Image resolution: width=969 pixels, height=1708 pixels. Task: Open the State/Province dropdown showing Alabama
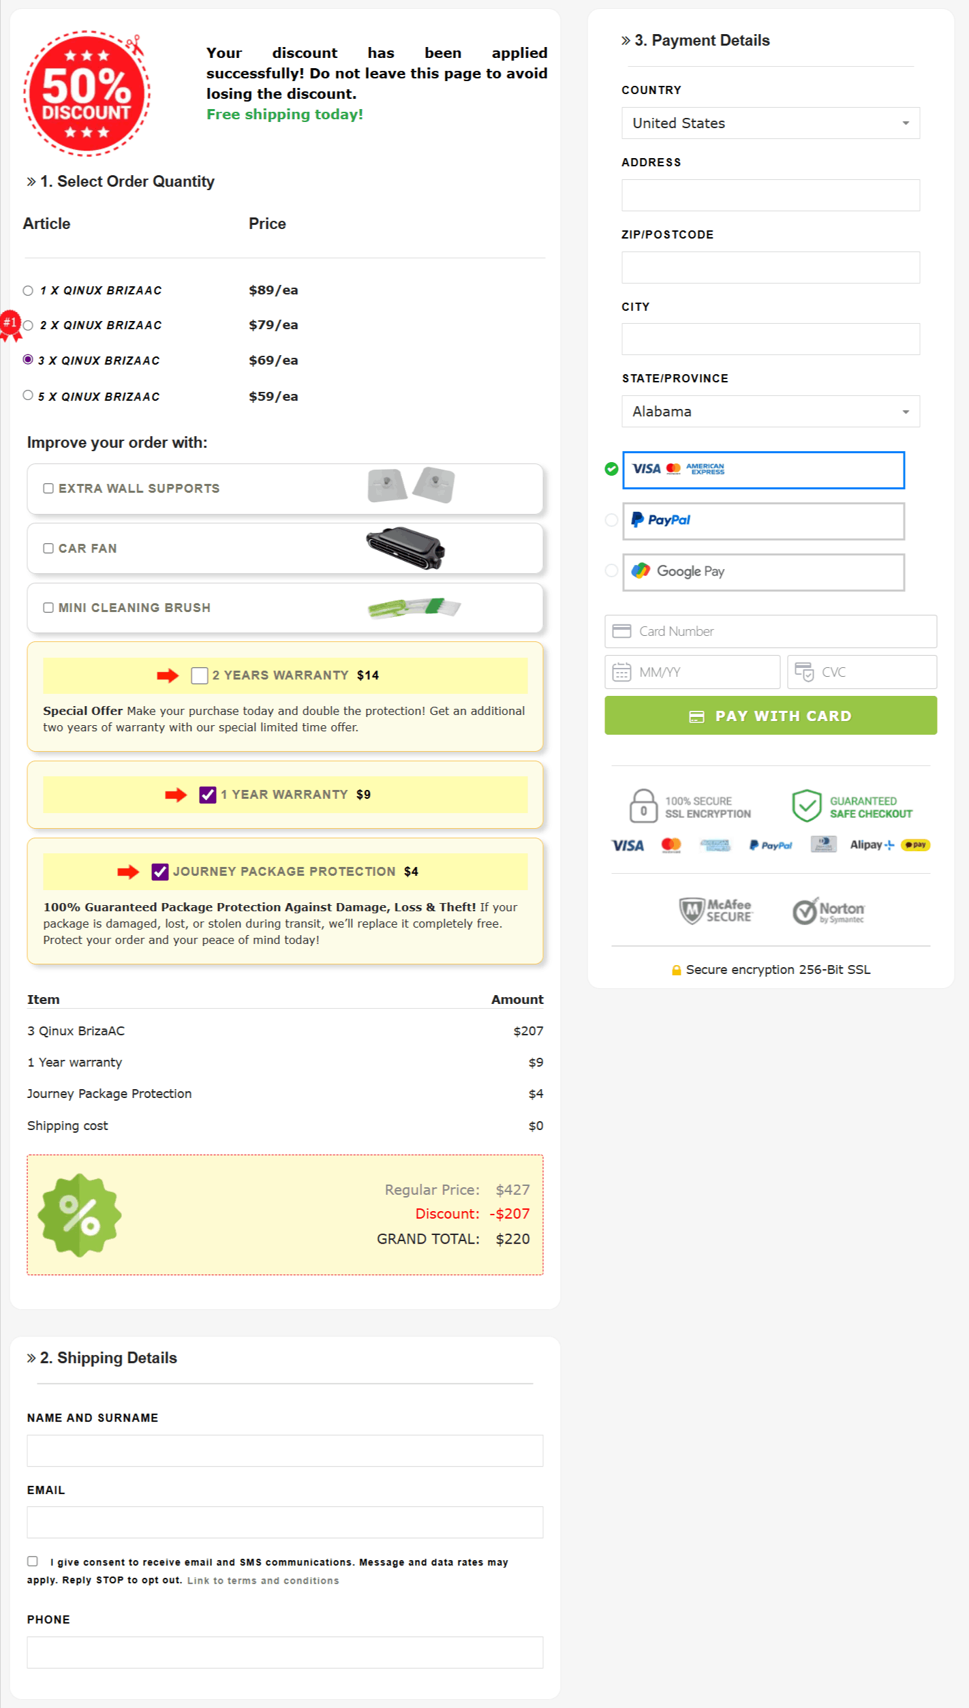pyautogui.click(x=769, y=412)
